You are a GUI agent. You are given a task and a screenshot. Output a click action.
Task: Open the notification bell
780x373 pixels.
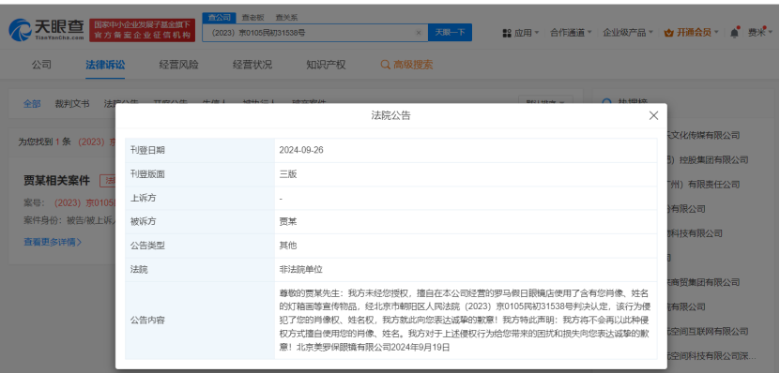(x=734, y=33)
